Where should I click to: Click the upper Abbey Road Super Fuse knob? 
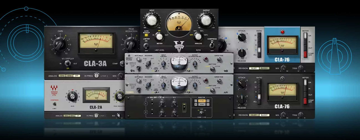click(x=219, y=59)
